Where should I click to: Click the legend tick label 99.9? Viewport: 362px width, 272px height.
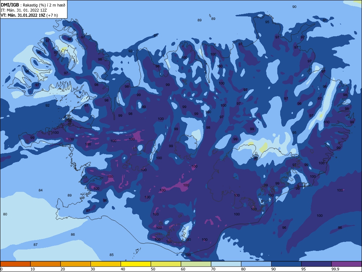tap(335, 269)
